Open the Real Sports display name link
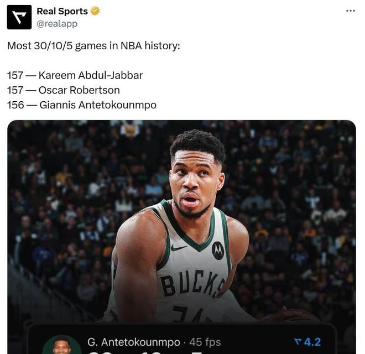 point(62,11)
